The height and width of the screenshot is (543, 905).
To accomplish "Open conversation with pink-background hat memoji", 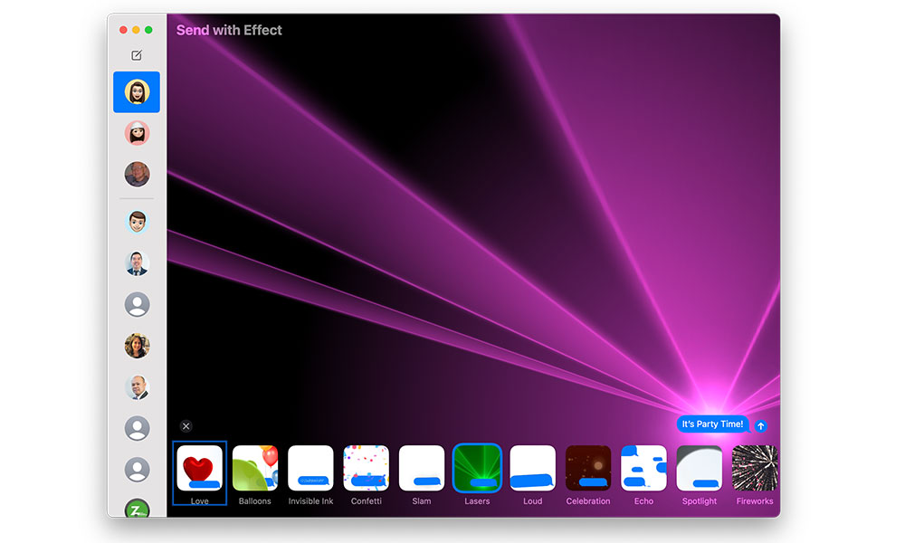I will (x=137, y=133).
